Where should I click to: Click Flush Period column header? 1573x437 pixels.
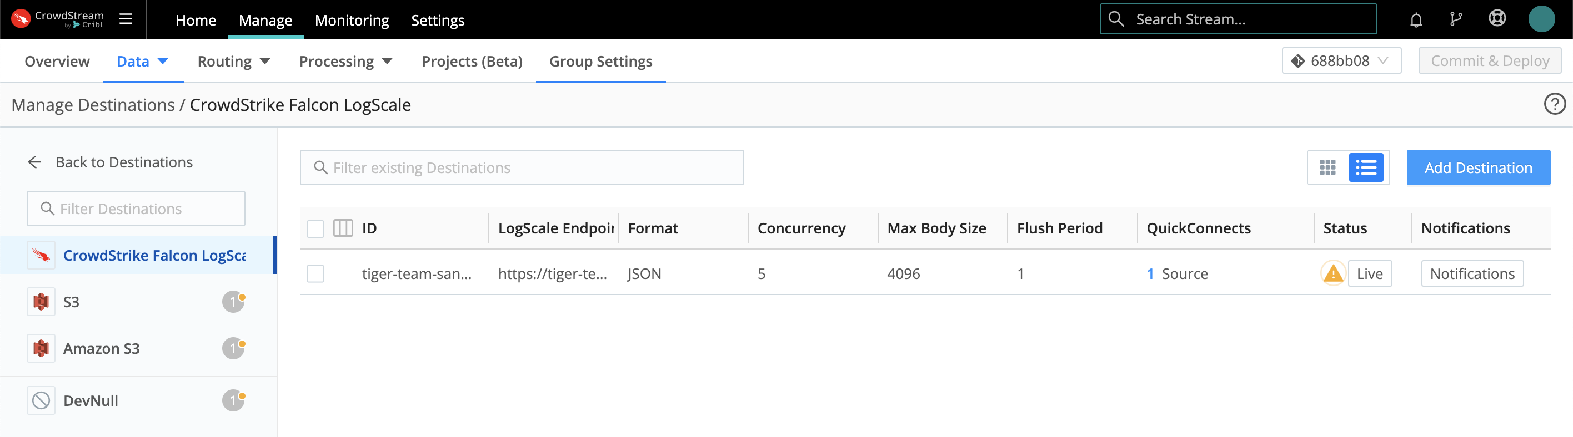tap(1059, 228)
